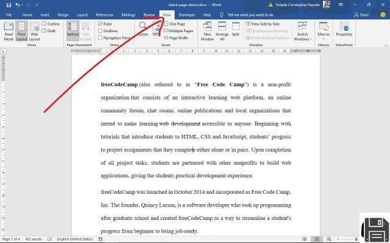The image size is (390, 243).
Task: Open the Mailings tab
Action: pos(129,15)
